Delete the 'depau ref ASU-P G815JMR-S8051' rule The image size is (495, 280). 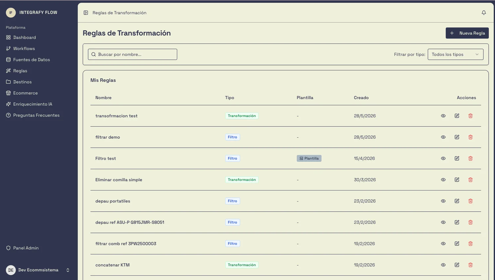pos(471,222)
